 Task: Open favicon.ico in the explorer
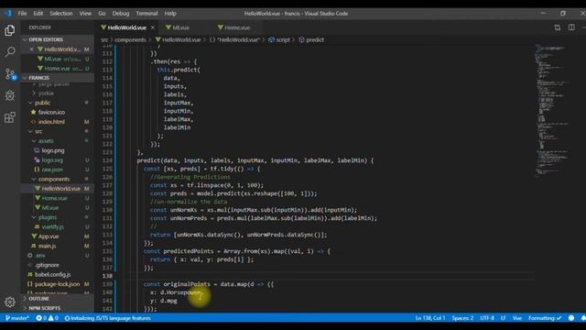[51, 112]
